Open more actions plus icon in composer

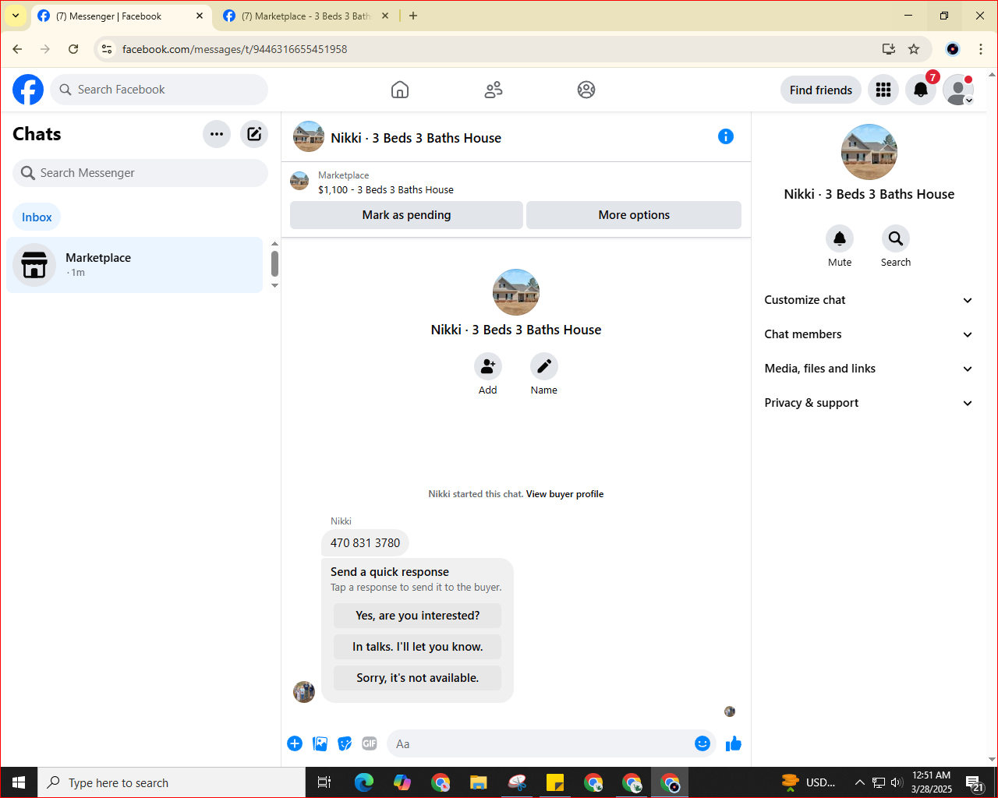click(x=295, y=743)
